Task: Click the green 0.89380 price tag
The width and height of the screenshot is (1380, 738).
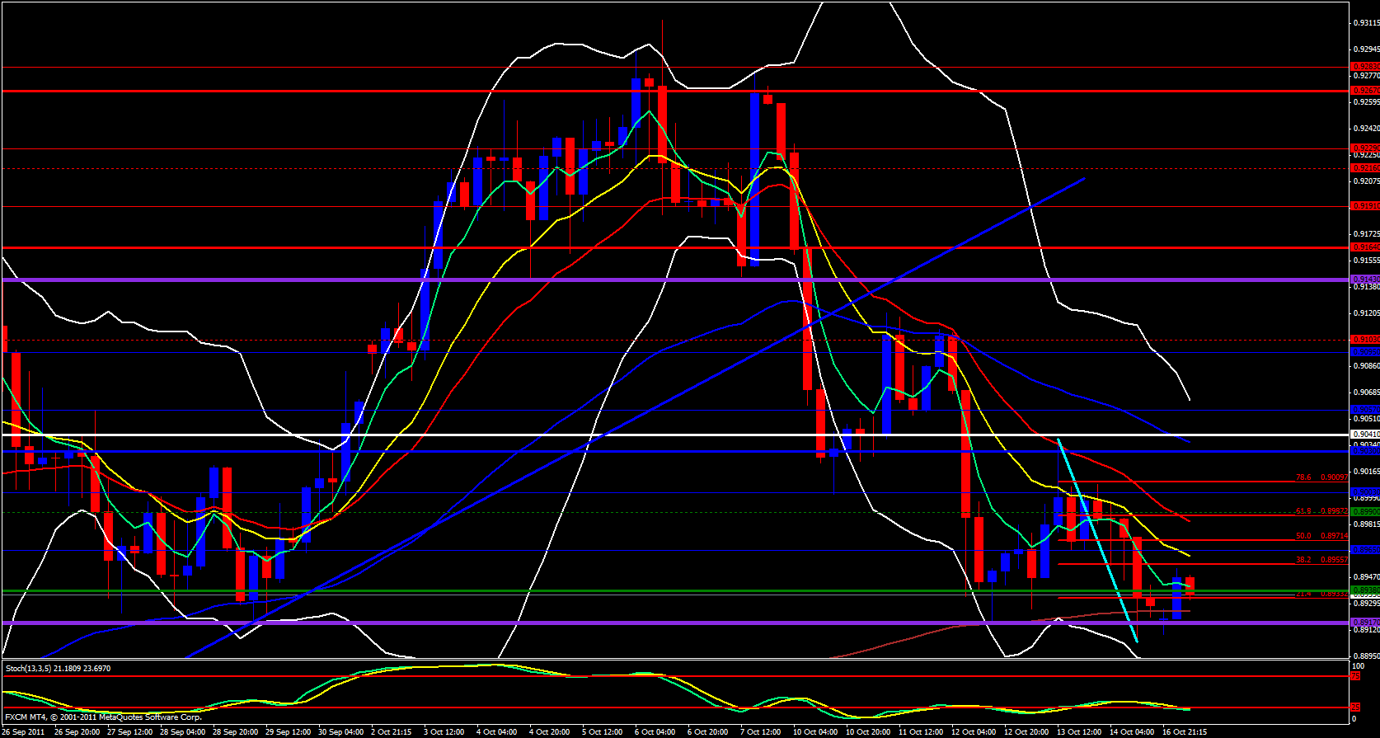Action: coord(1365,591)
